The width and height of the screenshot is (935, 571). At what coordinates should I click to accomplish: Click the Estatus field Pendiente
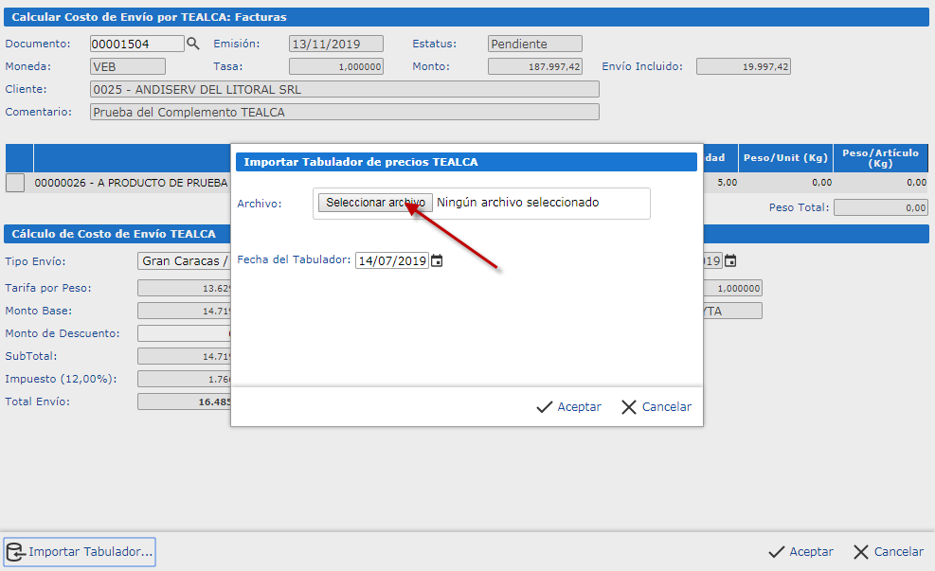tap(535, 44)
